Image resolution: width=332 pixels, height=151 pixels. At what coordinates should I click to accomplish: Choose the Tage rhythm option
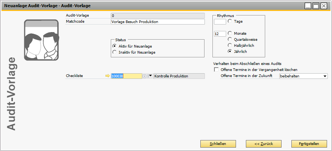coord(230,22)
